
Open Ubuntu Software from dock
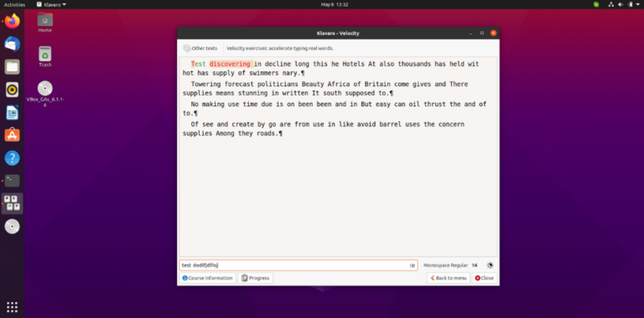tap(12, 135)
